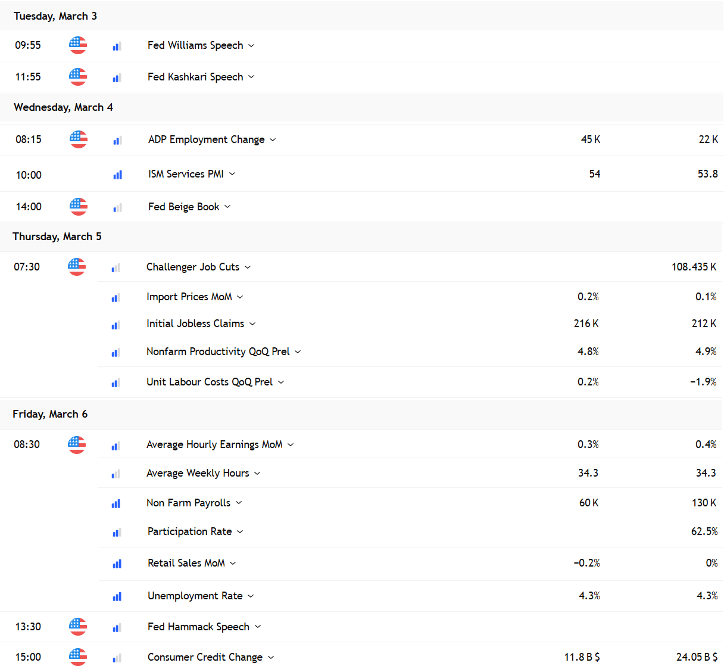Open the Retail Sales MoM event
724x672 pixels.
coord(186,563)
